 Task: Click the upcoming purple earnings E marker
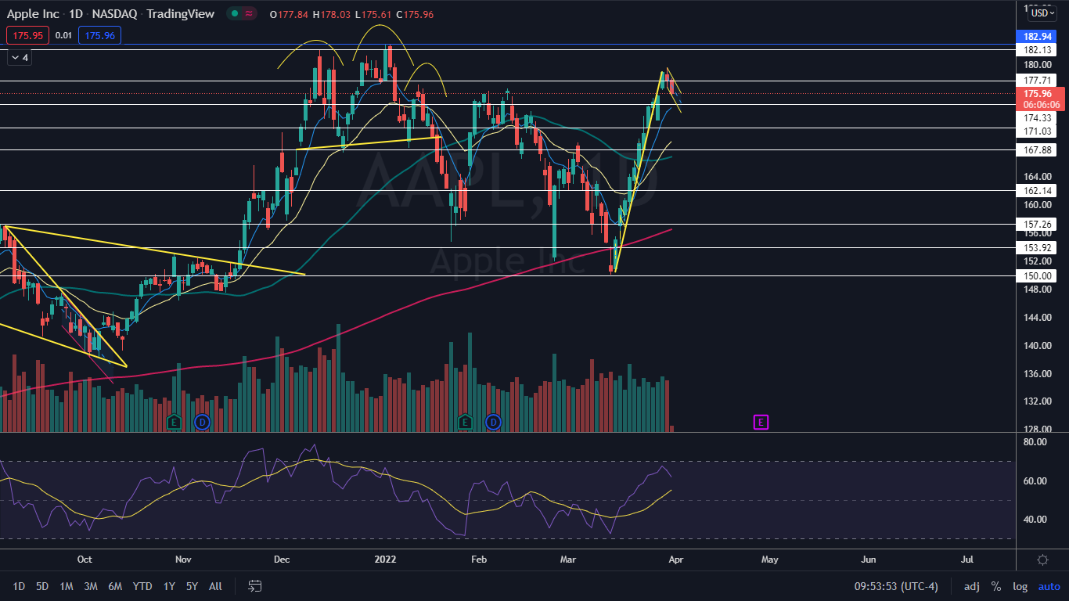(761, 423)
